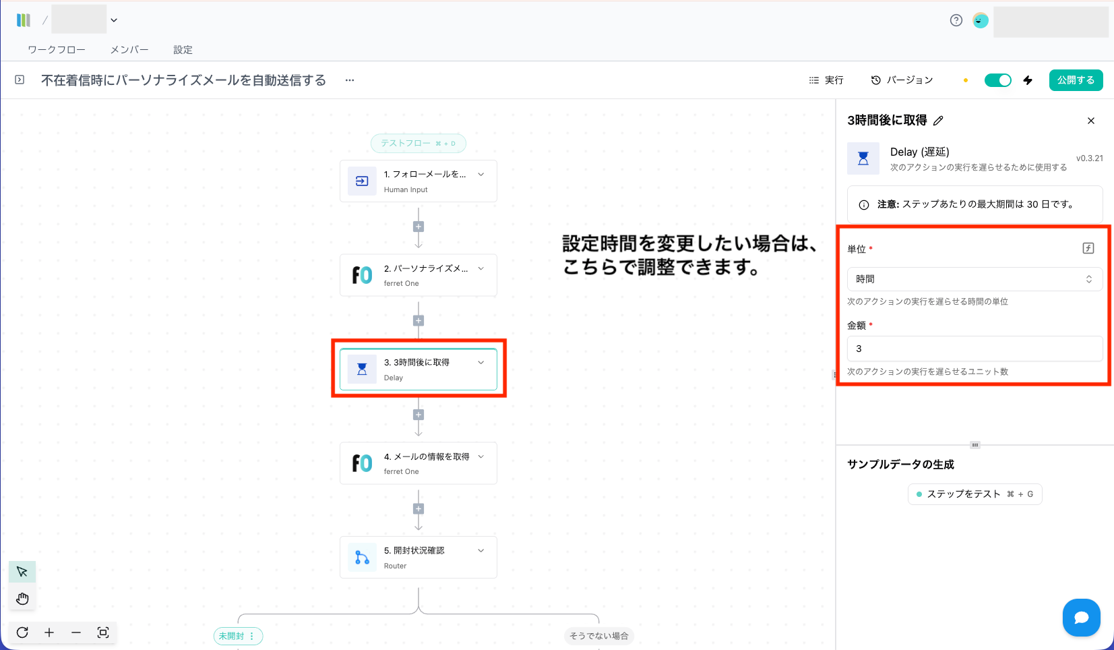Open the help question mark icon
Image resolution: width=1114 pixels, height=650 pixels.
(956, 20)
